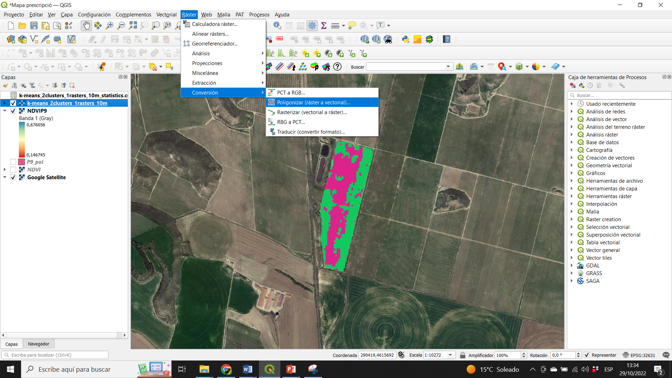The image size is (672, 378).
Task: Enable the NDVI layer checkbox
Action: (x=13, y=170)
